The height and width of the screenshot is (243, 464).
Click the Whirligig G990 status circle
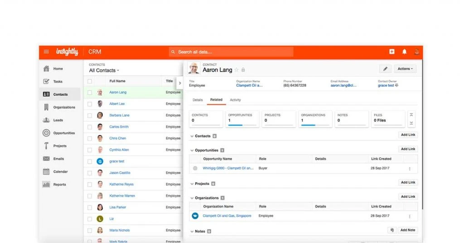tap(195, 168)
